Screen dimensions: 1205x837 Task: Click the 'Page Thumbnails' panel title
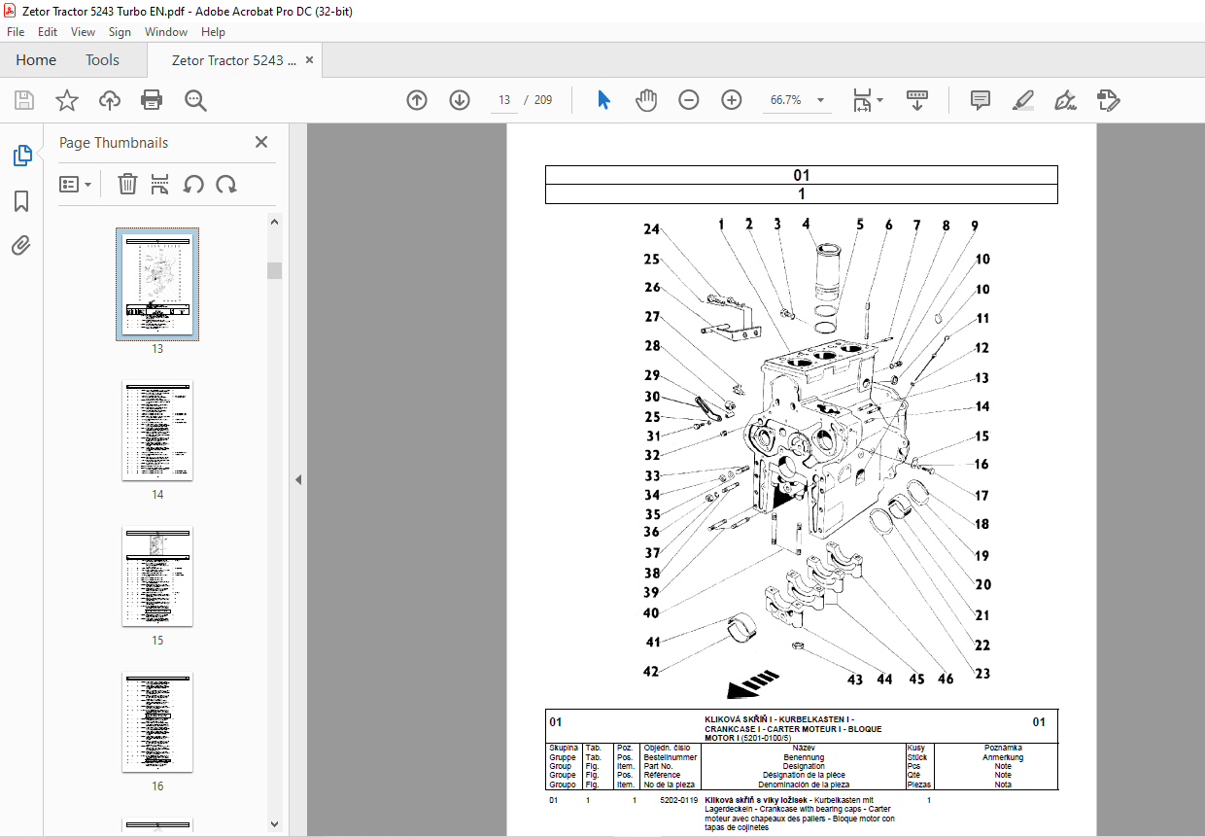click(x=114, y=142)
